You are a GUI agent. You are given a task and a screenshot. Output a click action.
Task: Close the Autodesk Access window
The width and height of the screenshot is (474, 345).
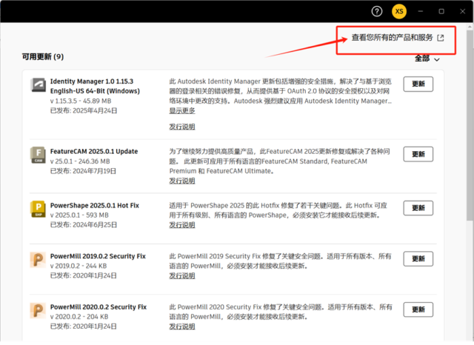coord(462,12)
